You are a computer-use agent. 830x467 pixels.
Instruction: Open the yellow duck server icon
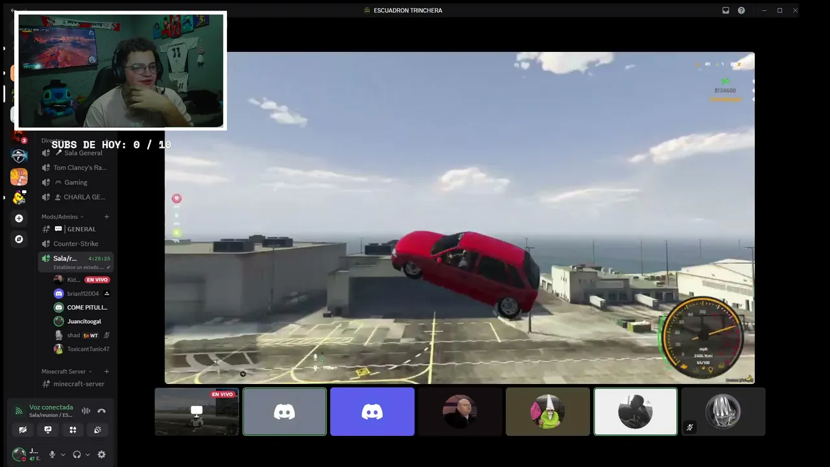pyautogui.click(x=19, y=198)
